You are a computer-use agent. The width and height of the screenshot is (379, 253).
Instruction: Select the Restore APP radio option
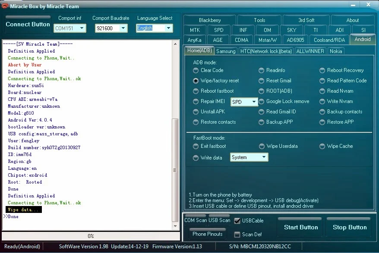pyautogui.click(x=322, y=122)
